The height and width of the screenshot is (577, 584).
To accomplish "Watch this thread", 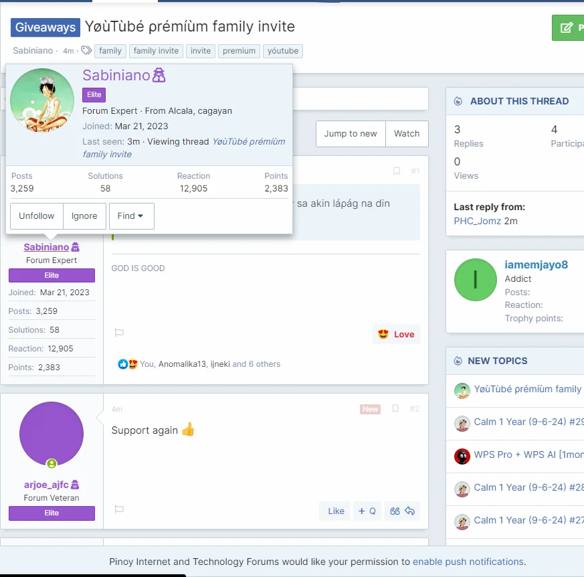I will click(407, 134).
